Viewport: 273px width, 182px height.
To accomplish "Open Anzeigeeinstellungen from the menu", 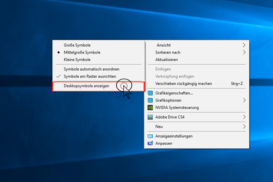I will pos(197,136).
